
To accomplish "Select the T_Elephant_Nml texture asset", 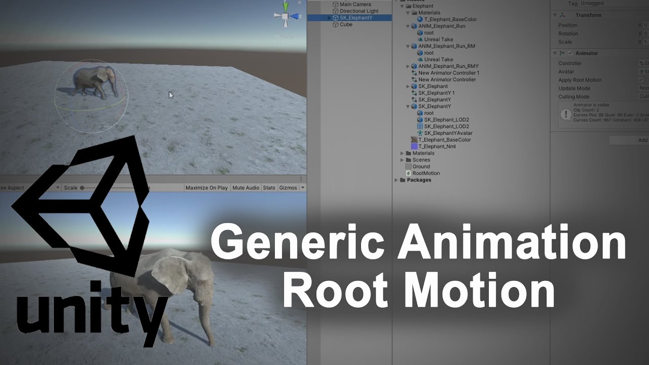I will click(437, 147).
